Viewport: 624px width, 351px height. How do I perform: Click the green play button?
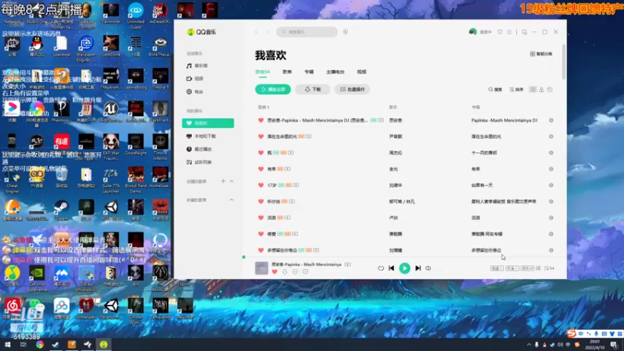pos(405,268)
